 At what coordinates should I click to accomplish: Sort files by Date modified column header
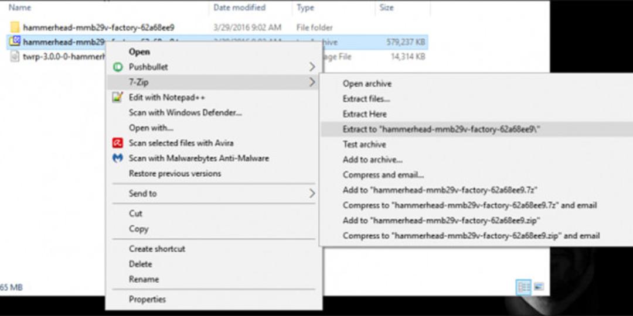(239, 8)
